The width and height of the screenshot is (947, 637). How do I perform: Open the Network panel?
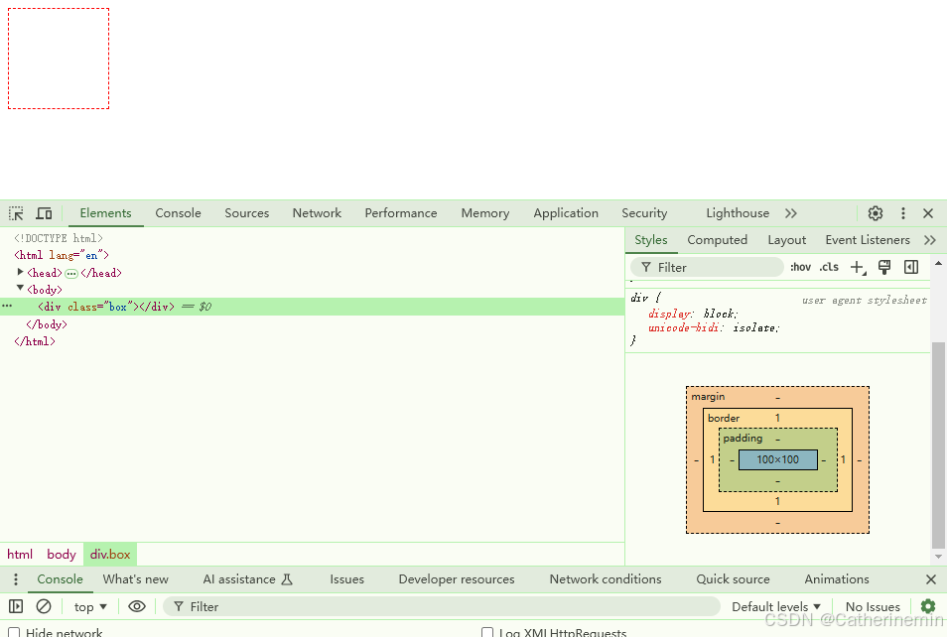pyautogui.click(x=317, y=212)
